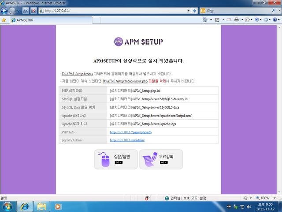The height and width of the screenshot is (212, 282).
Task: Open the Page menu icon
Action: 249,20
